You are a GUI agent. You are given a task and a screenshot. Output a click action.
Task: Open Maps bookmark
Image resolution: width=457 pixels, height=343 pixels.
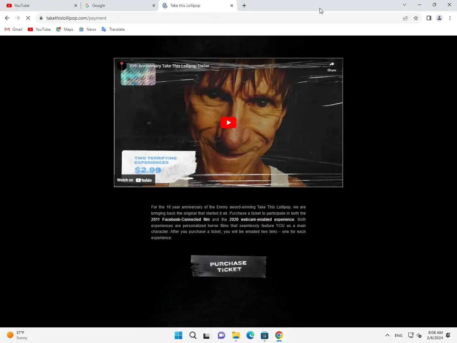pos(65,29)
